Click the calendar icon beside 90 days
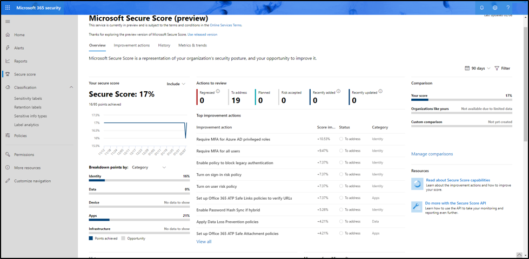The height and width of the screenshot is (259, 529). [467, 68]
